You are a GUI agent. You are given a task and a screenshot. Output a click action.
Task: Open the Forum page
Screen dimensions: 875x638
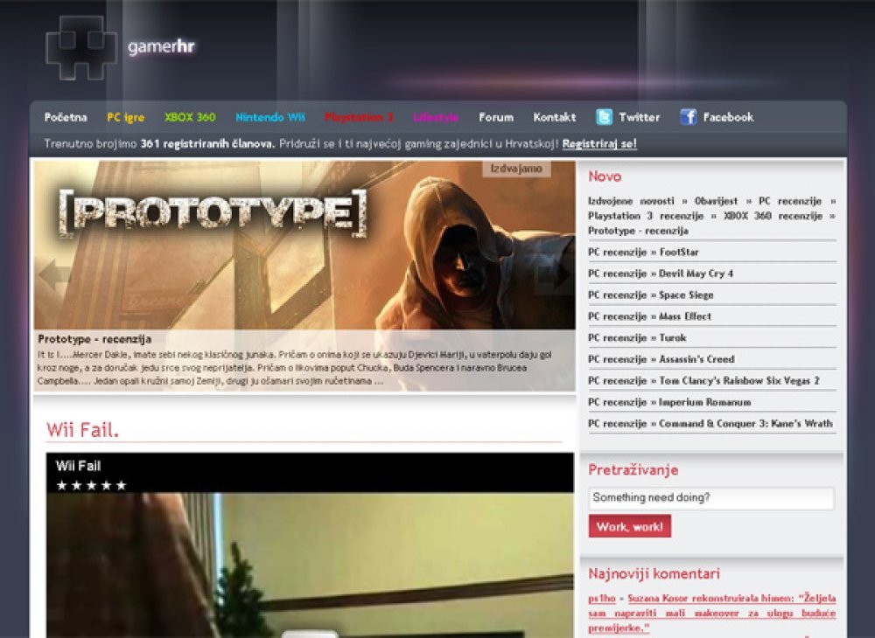pyautogui.click(x=496, y=118)
